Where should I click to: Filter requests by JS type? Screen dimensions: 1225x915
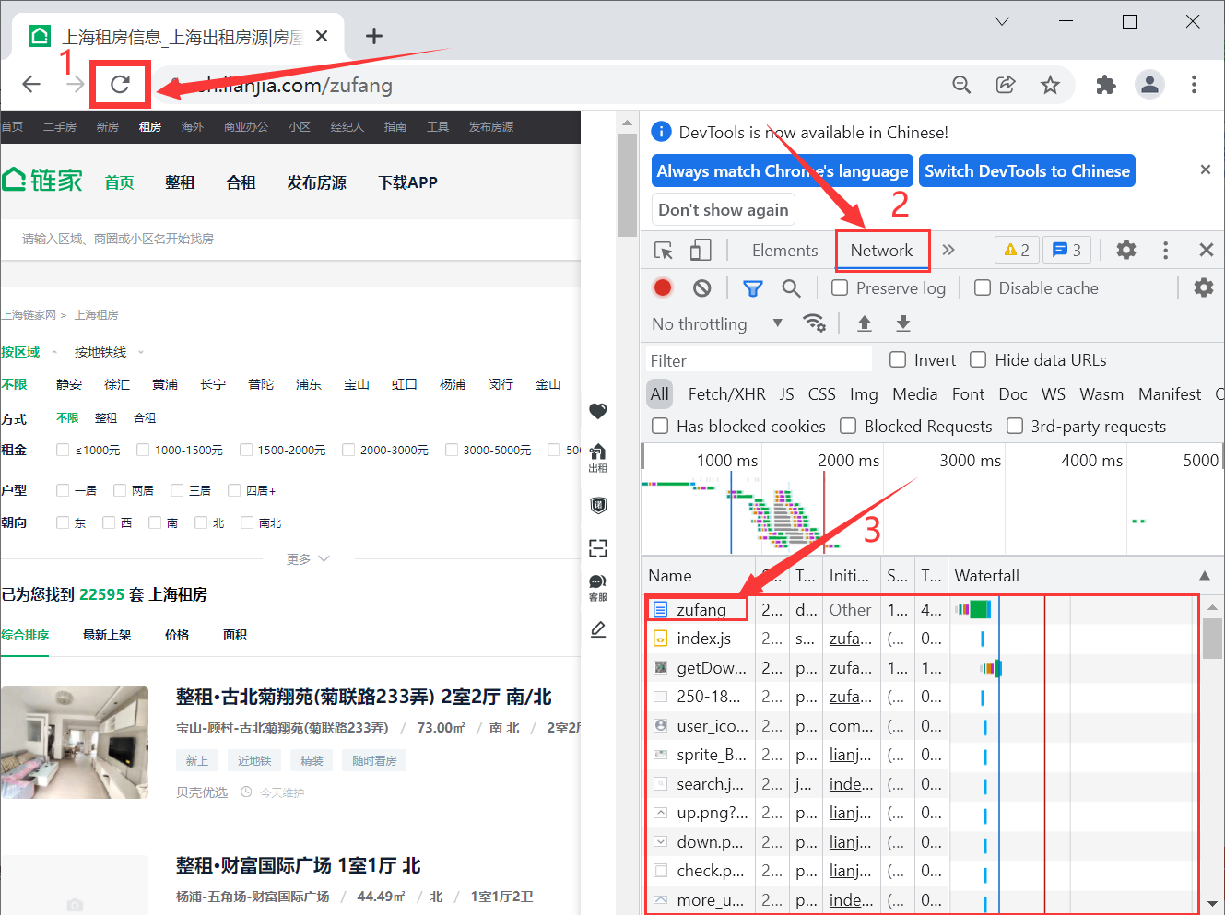(x=786, y=394)
